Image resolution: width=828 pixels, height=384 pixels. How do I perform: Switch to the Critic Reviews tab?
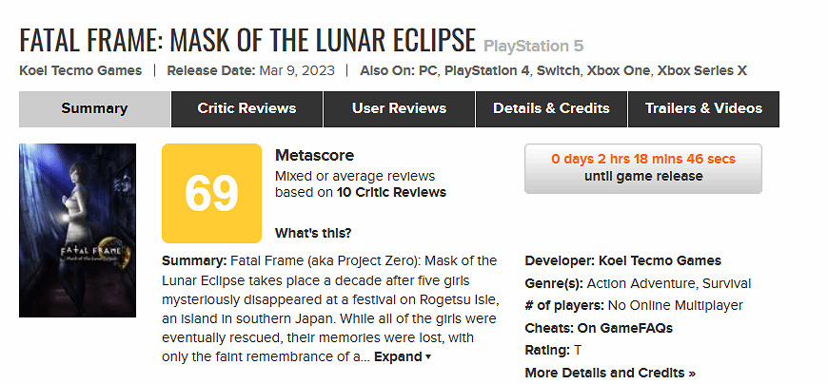(246, 108)
